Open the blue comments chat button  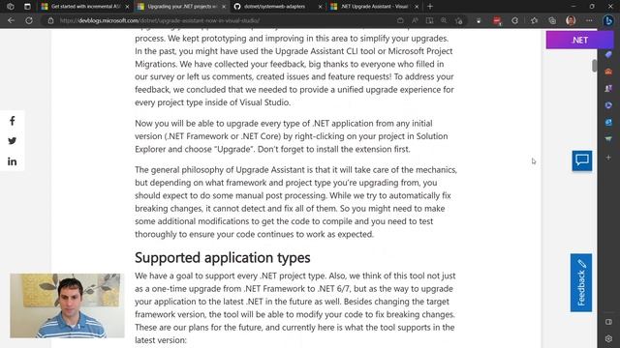(x=581, y=160)
